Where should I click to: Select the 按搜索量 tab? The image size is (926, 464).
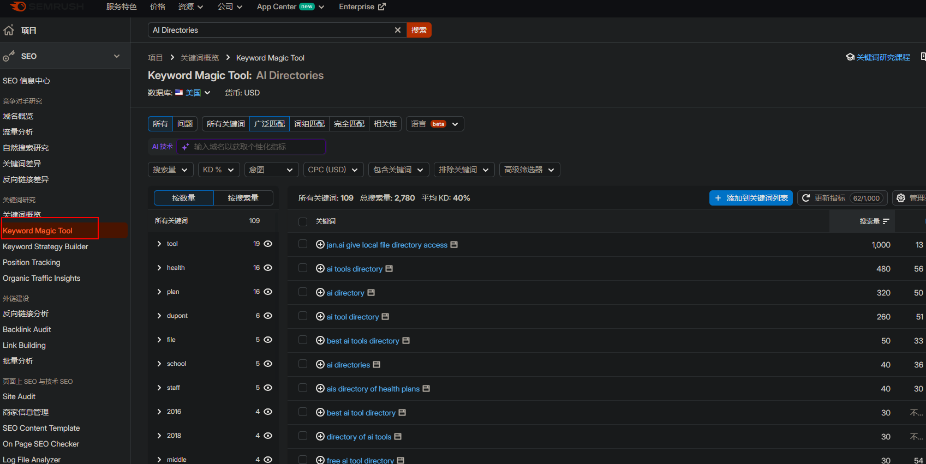(x=243, y=198)
